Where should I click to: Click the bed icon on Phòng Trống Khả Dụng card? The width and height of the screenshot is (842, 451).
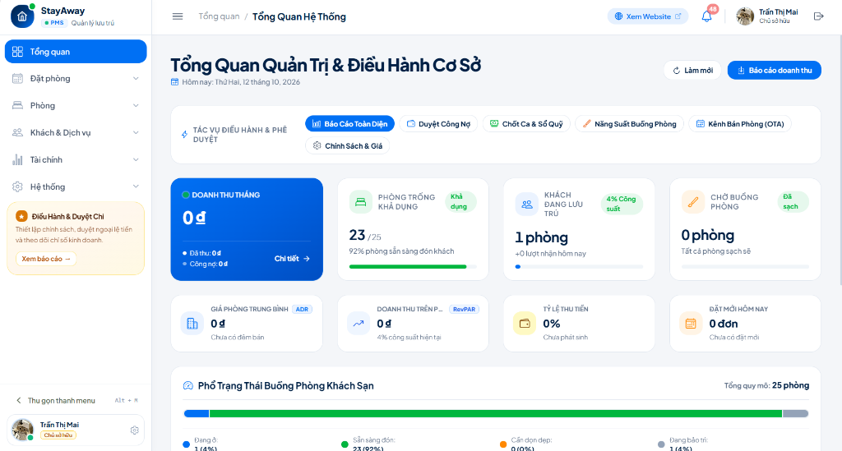361,202
